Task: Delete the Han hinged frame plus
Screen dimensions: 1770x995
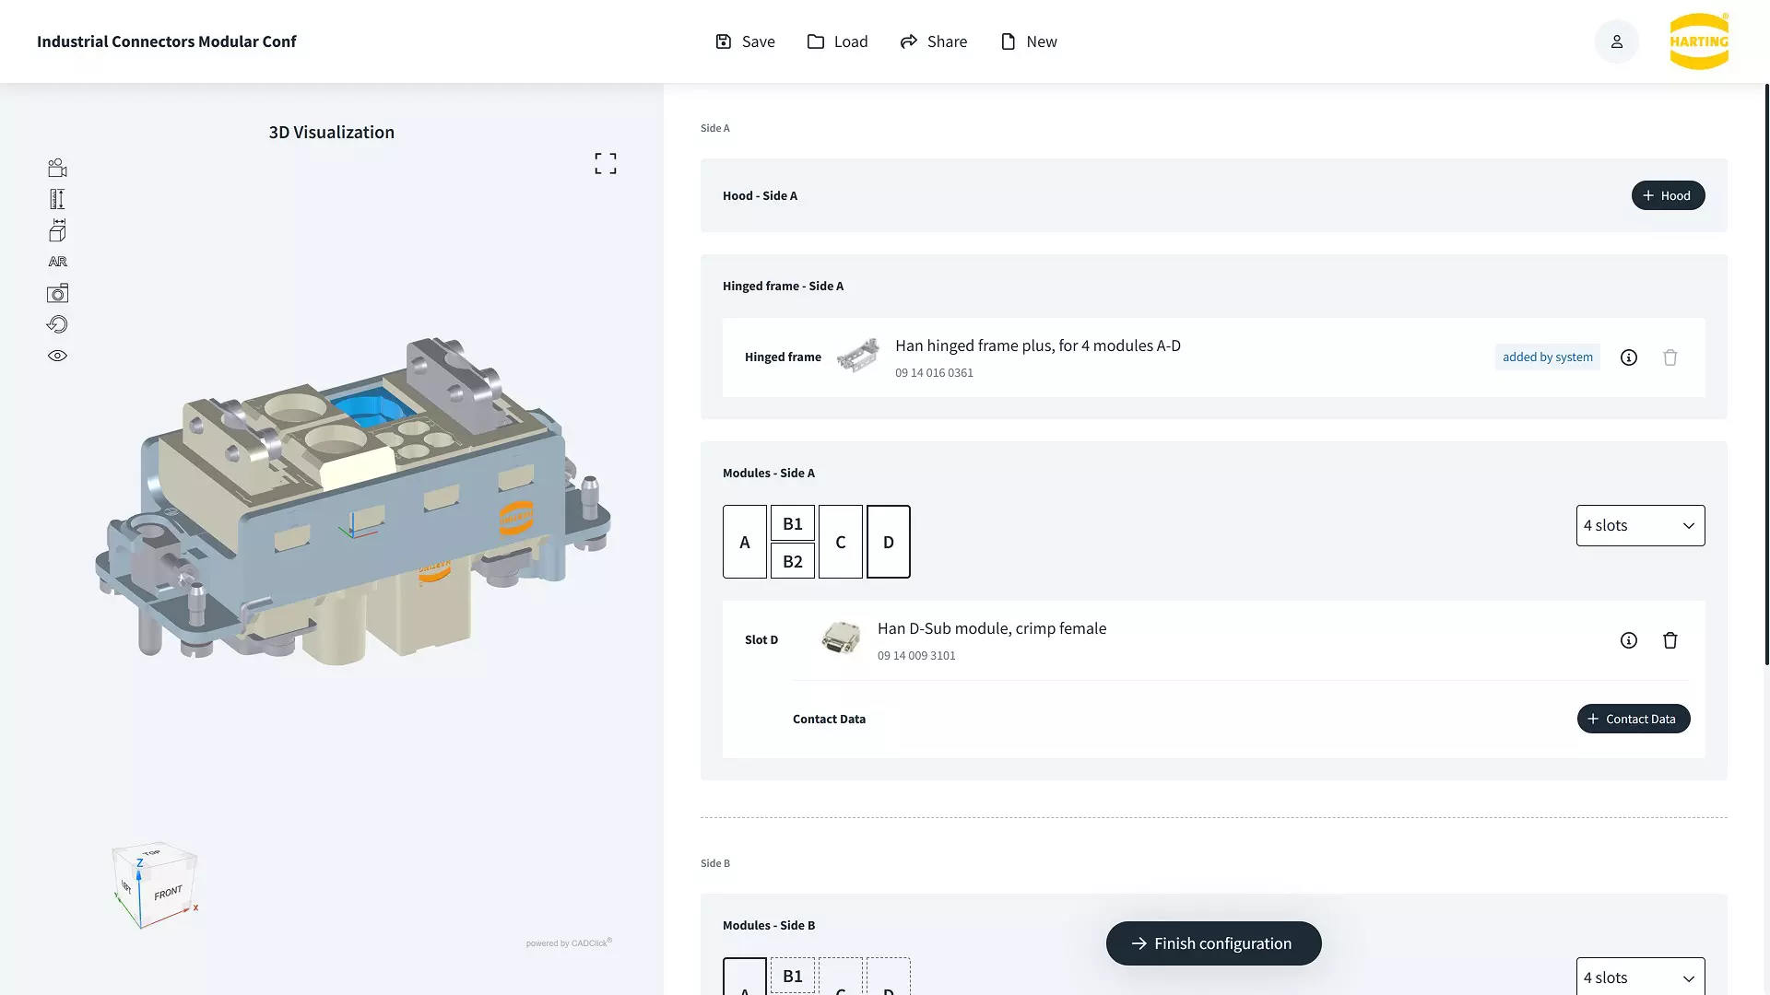Action: coord(1670,357)
